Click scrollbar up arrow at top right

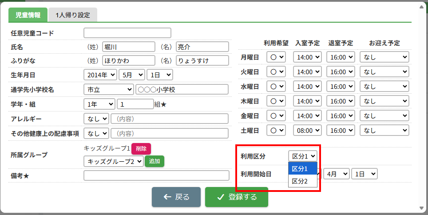pos(422,7)
